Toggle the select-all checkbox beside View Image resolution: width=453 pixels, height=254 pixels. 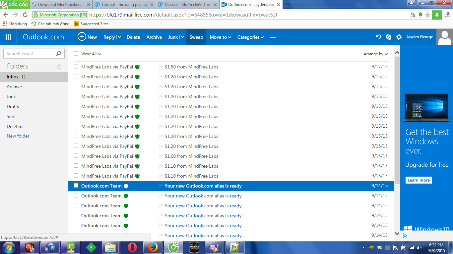76,54
